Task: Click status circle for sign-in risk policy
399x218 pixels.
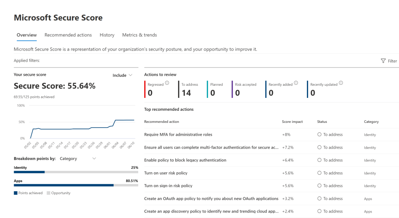Action: pyautogui.click(x=319, y=186)
